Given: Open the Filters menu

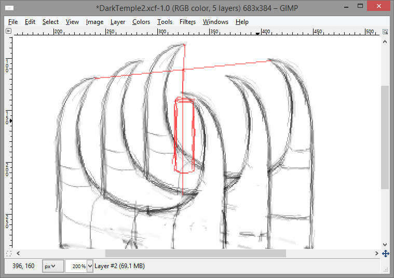Looking at the screenshot, I should point(187,22).
